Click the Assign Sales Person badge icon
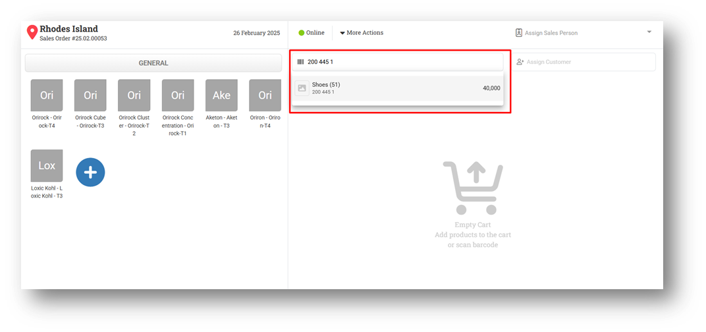Screen dimensions: 706x332 (519, 33)
